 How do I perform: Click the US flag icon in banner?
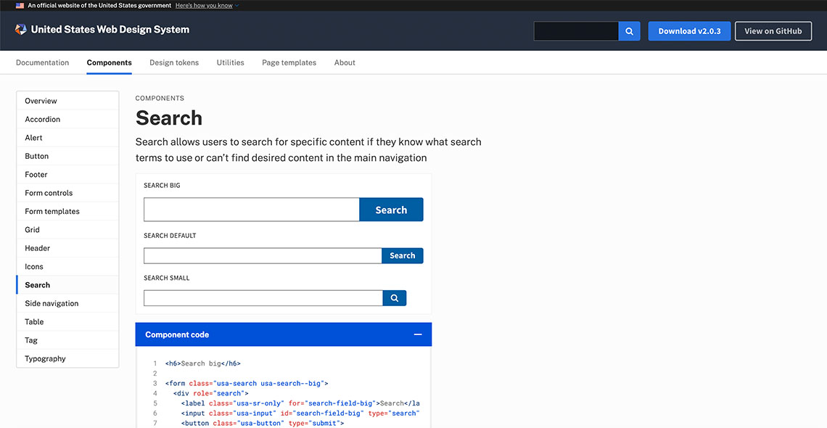(x=20, y=5)
